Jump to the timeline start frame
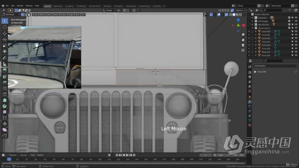The width and height of the screenshot is (299, 168). point(117,155)
